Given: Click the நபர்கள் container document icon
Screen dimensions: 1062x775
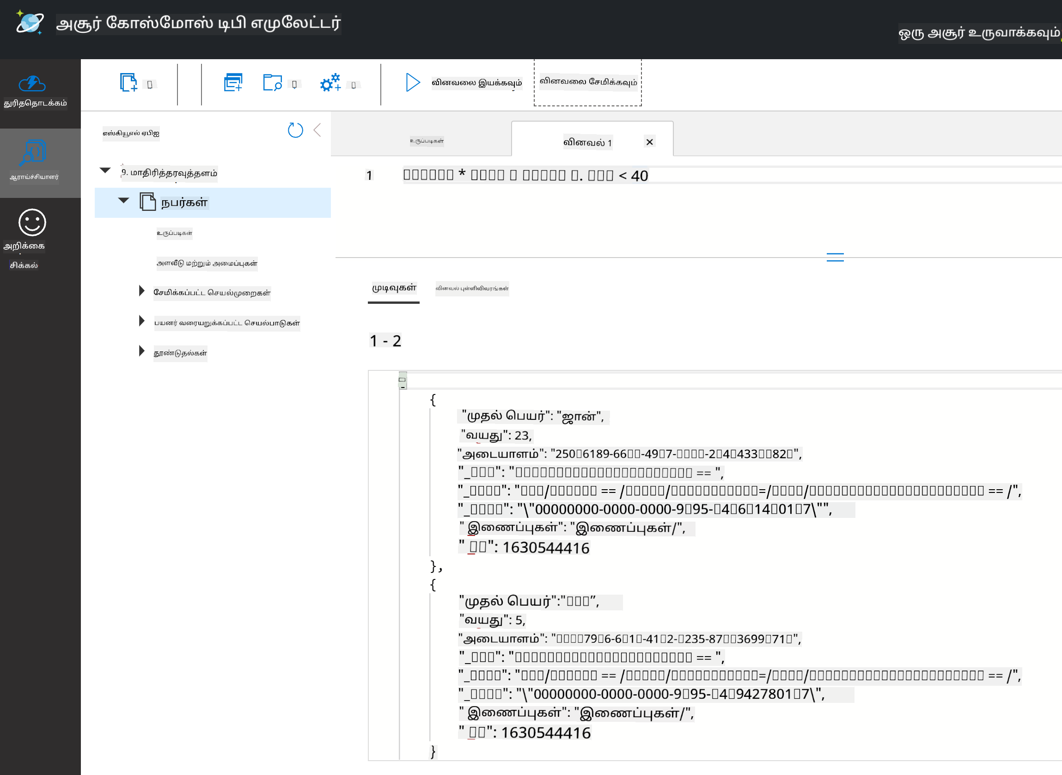Looking at the screenshot, I should [148, 202].
